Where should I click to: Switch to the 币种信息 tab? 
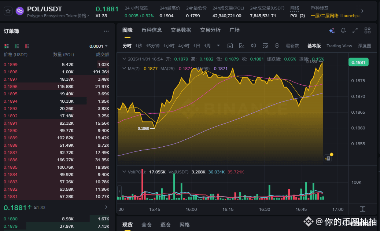[x=151, y=30]
